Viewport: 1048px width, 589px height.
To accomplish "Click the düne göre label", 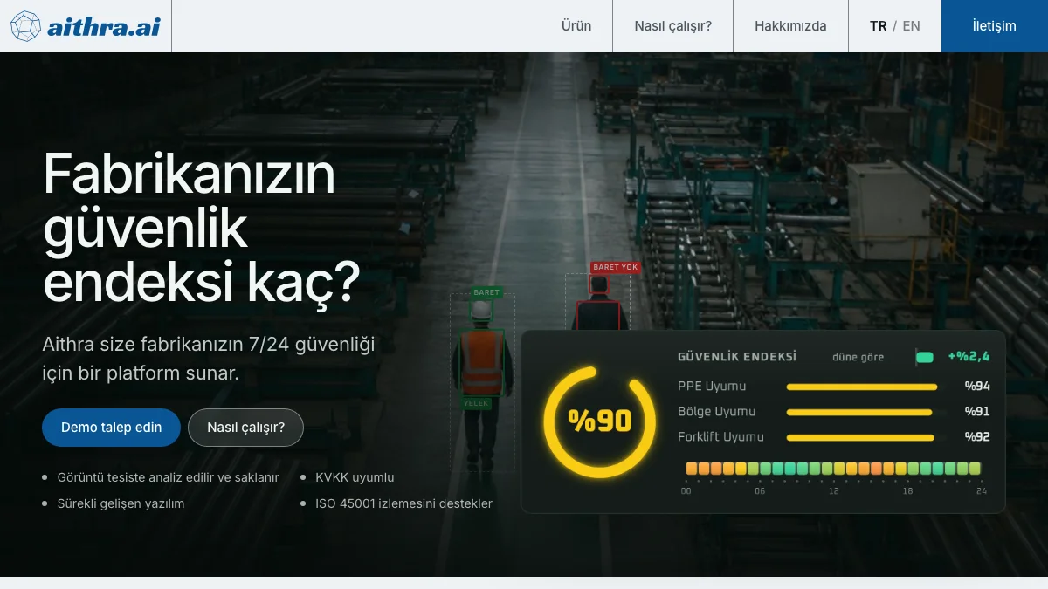I will (858, 357).
